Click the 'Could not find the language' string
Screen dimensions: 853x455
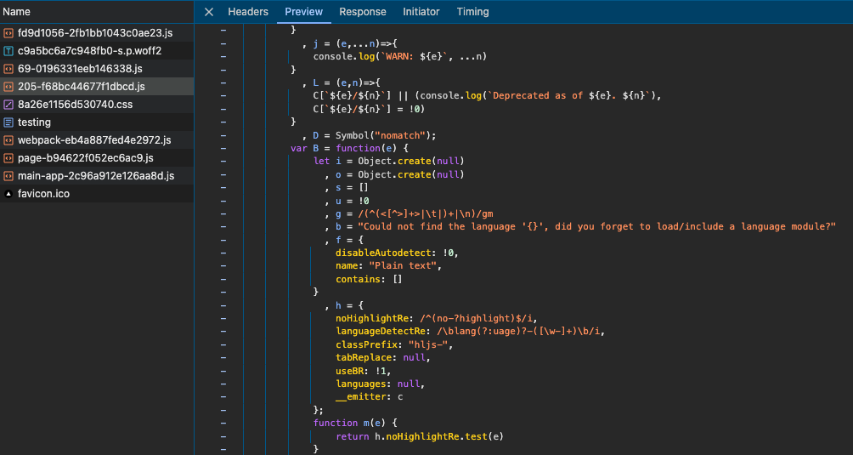(596, 226)
